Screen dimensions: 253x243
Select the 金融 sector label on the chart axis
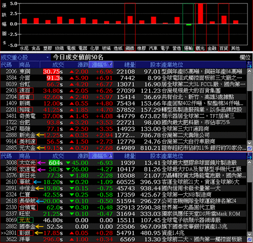pyautogui.click(x=212, y=48)
